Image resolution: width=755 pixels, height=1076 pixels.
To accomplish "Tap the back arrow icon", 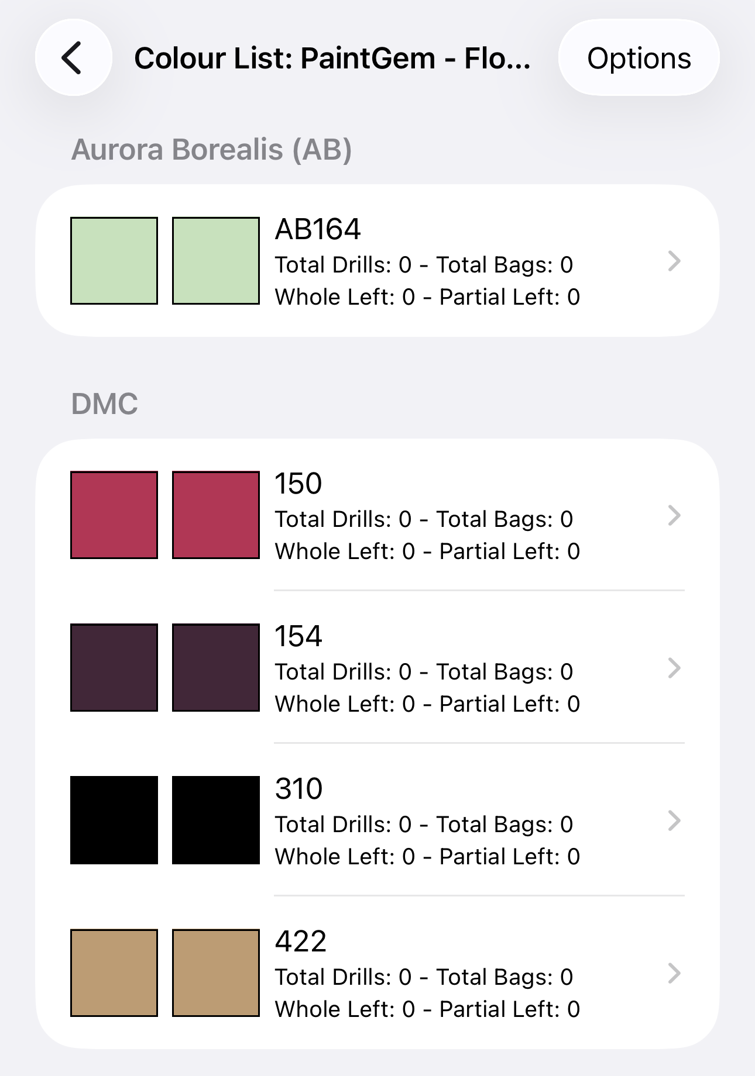I will tap(73, 58).
